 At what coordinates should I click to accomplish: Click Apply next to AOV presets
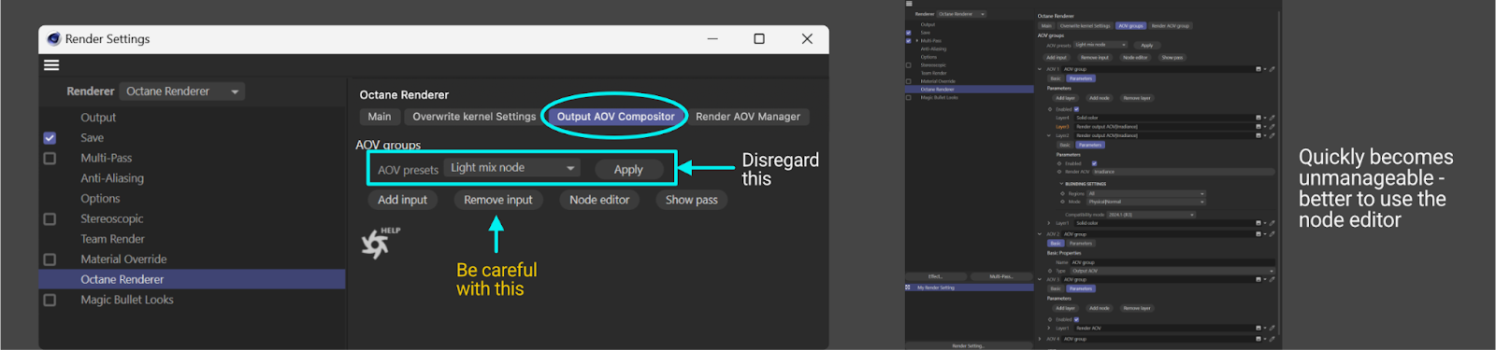point(628,169)
